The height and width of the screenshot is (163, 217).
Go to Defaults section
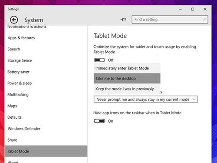14,117
